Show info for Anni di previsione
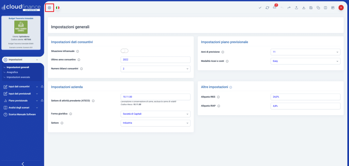The width and height of the screenshot is (349, 166). (x=223, y=52)
